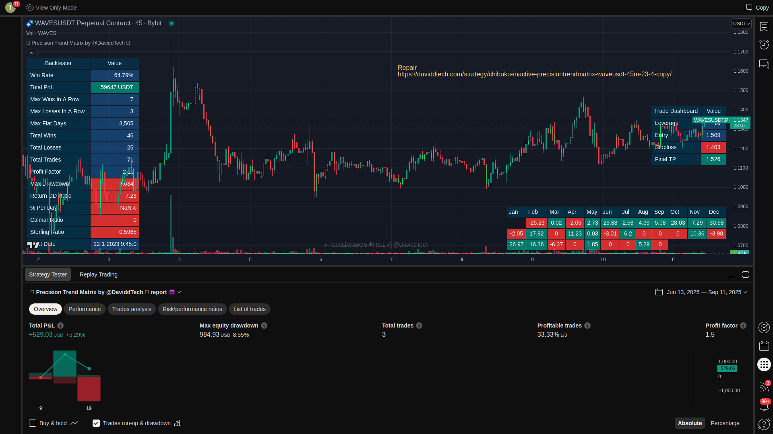The image size is (773, 434).
Task: Click the Dec 30.68 monthly cell
Action: click(x=717, y=223)
